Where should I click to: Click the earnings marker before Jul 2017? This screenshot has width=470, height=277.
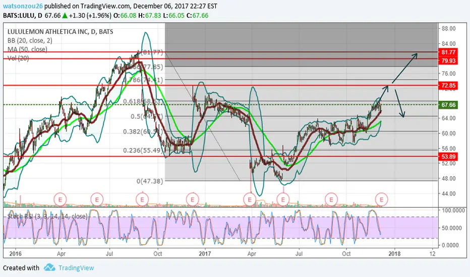(x=283, y=199)
